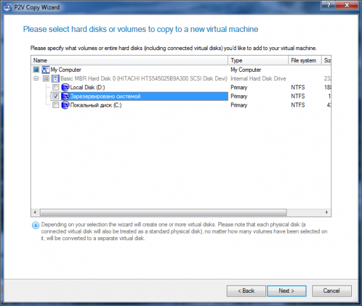The image size is (362, 306).
Task: Select the My Computer row label
Action: [66, 70]
